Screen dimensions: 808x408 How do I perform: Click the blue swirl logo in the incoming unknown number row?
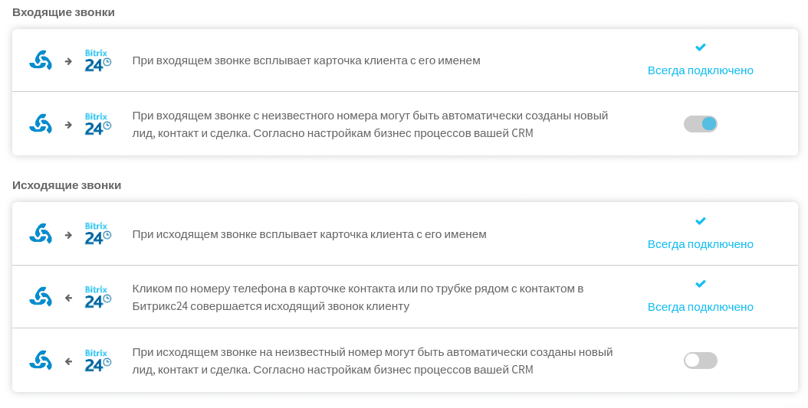[41, 124]
